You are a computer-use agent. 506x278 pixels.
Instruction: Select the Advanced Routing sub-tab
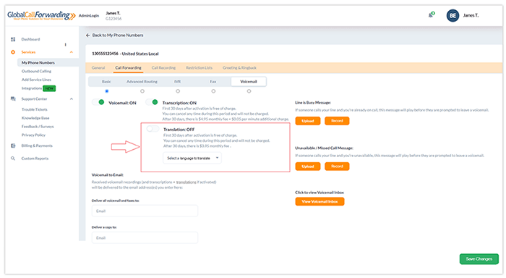(x=142, y=82)
